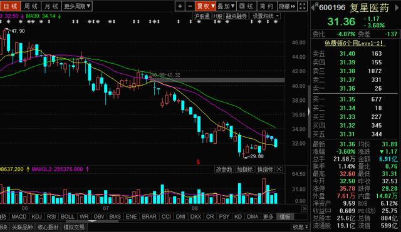Click double-arrow scroll icon beside date axis
401x232 pixels.
pos(304,208)
